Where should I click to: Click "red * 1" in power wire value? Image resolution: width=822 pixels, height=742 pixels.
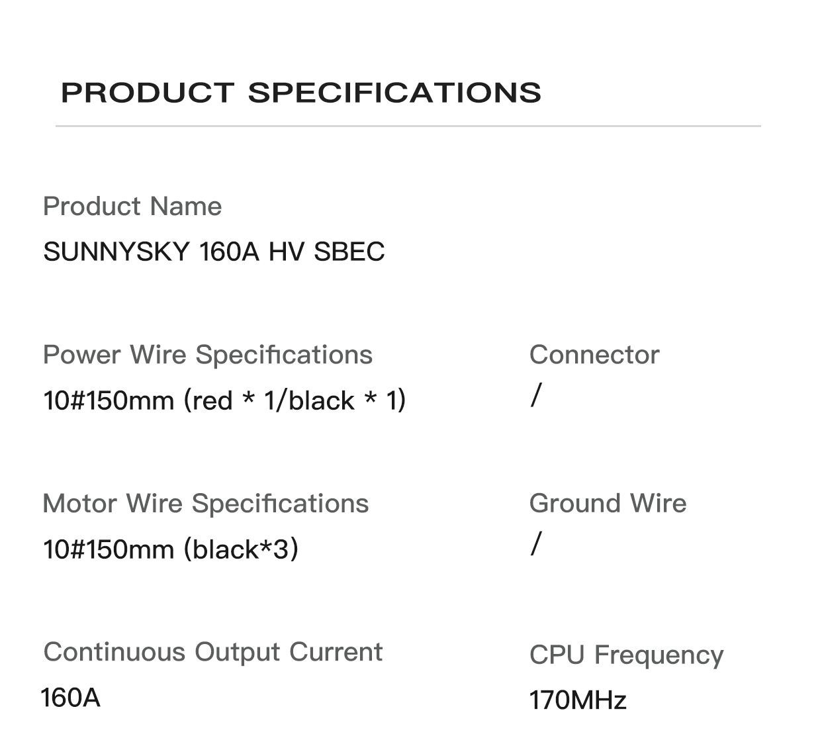click(x=234, y=400)
